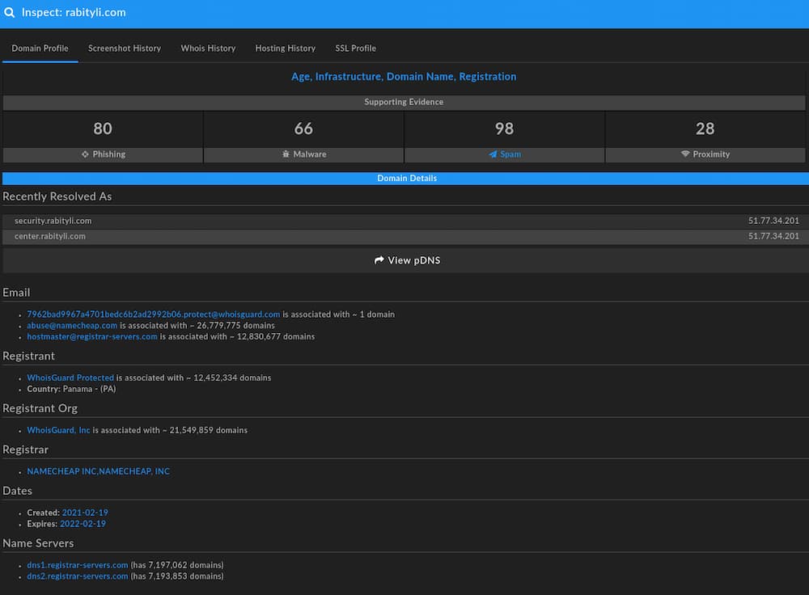This screenshot has width=809, height=595.
Task: Click '26,779,775 domains' association text
Action: 235,326
